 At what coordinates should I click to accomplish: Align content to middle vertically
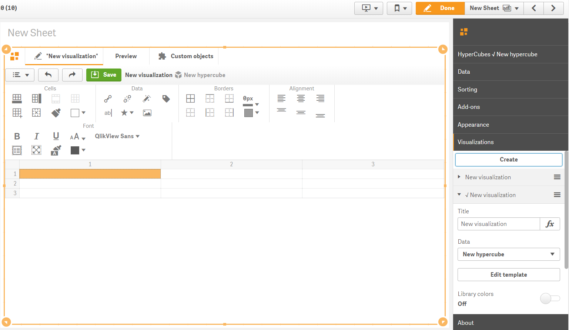tap(301, 113)
